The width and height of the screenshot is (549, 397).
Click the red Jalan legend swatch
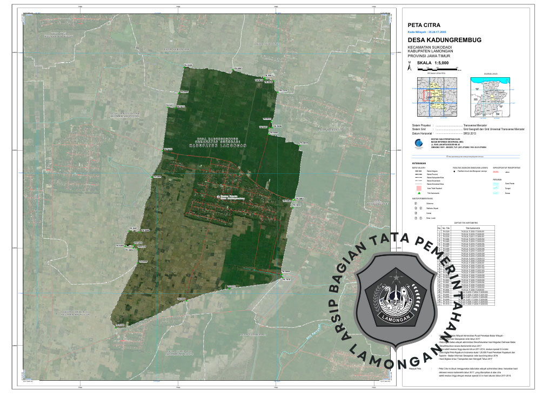[x=496, y=172]
